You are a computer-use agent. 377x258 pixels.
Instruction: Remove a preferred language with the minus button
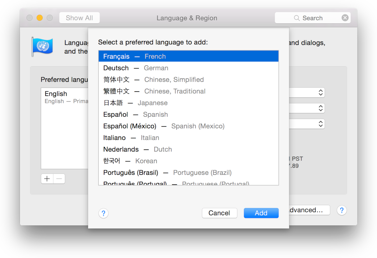pyautogui.click(x=59, y=178)
